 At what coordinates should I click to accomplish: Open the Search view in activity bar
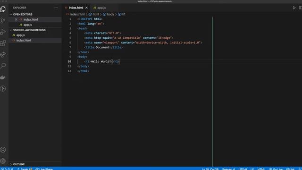[3, 66]
